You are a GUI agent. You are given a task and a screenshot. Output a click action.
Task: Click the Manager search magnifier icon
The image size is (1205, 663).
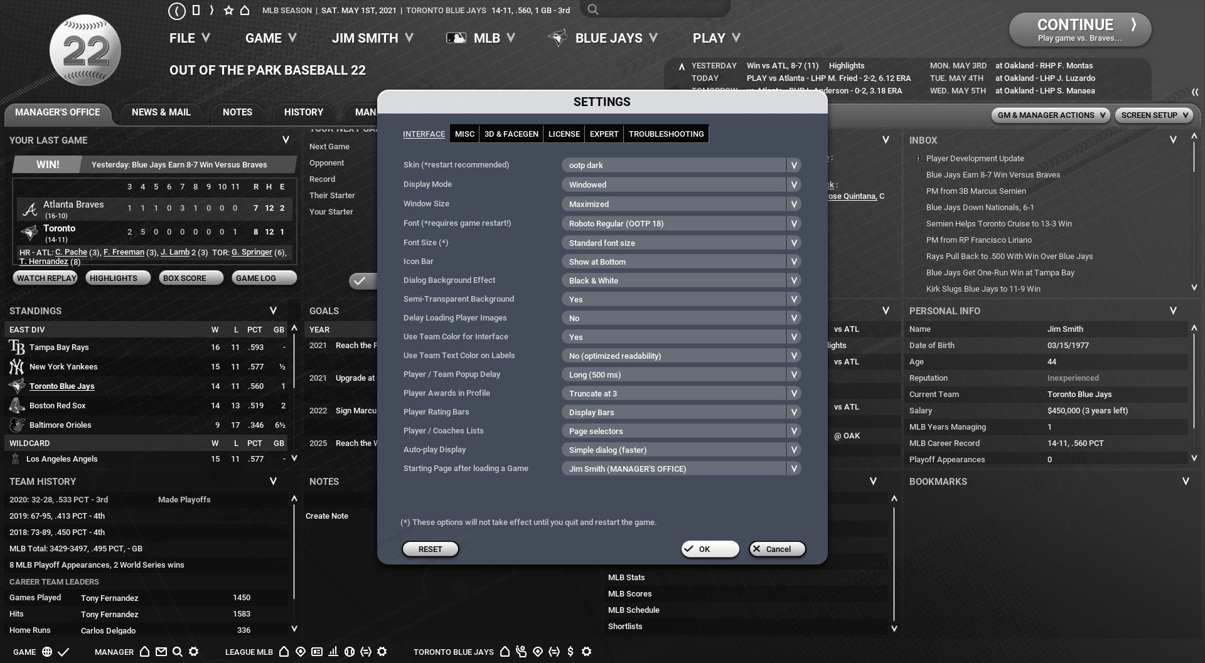coord(178,652)
